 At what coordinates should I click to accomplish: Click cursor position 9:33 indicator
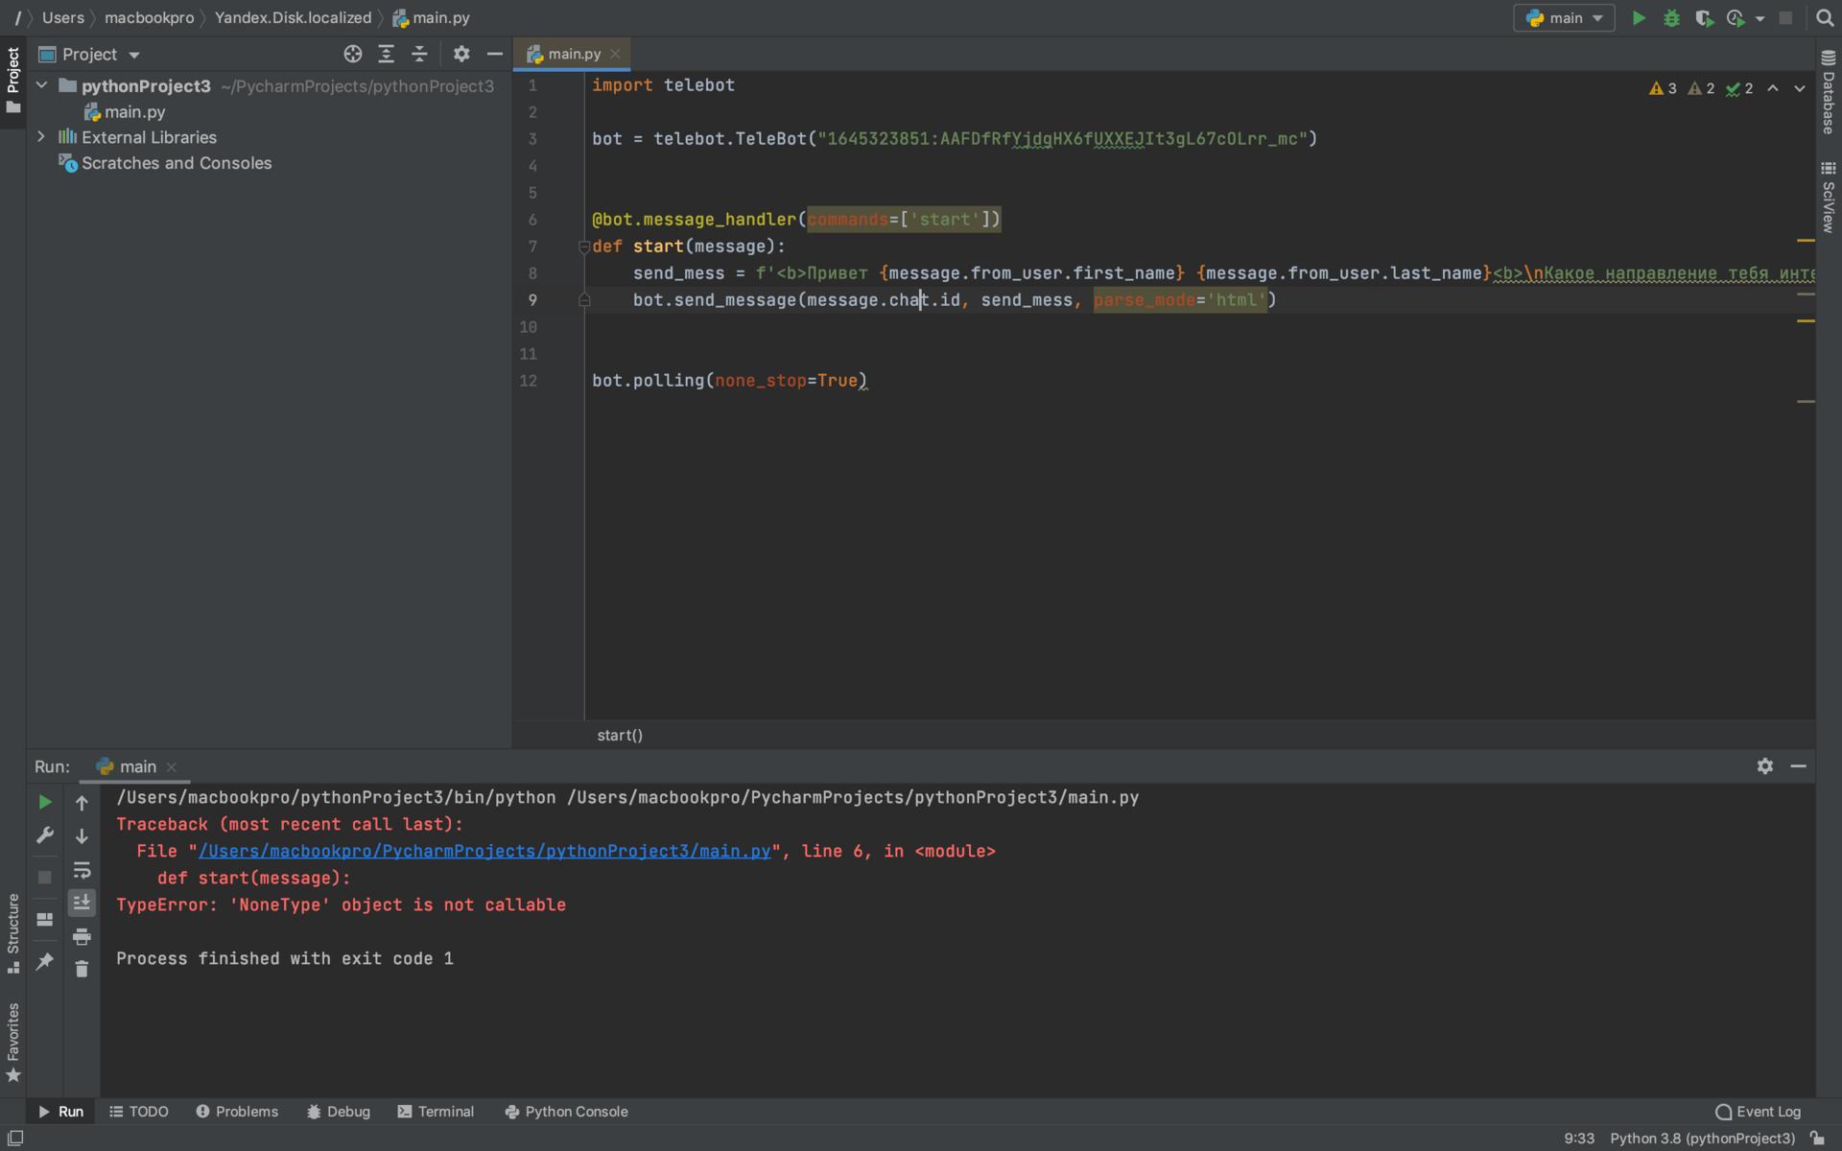pyautogui.click(x=1579, y=1139)
